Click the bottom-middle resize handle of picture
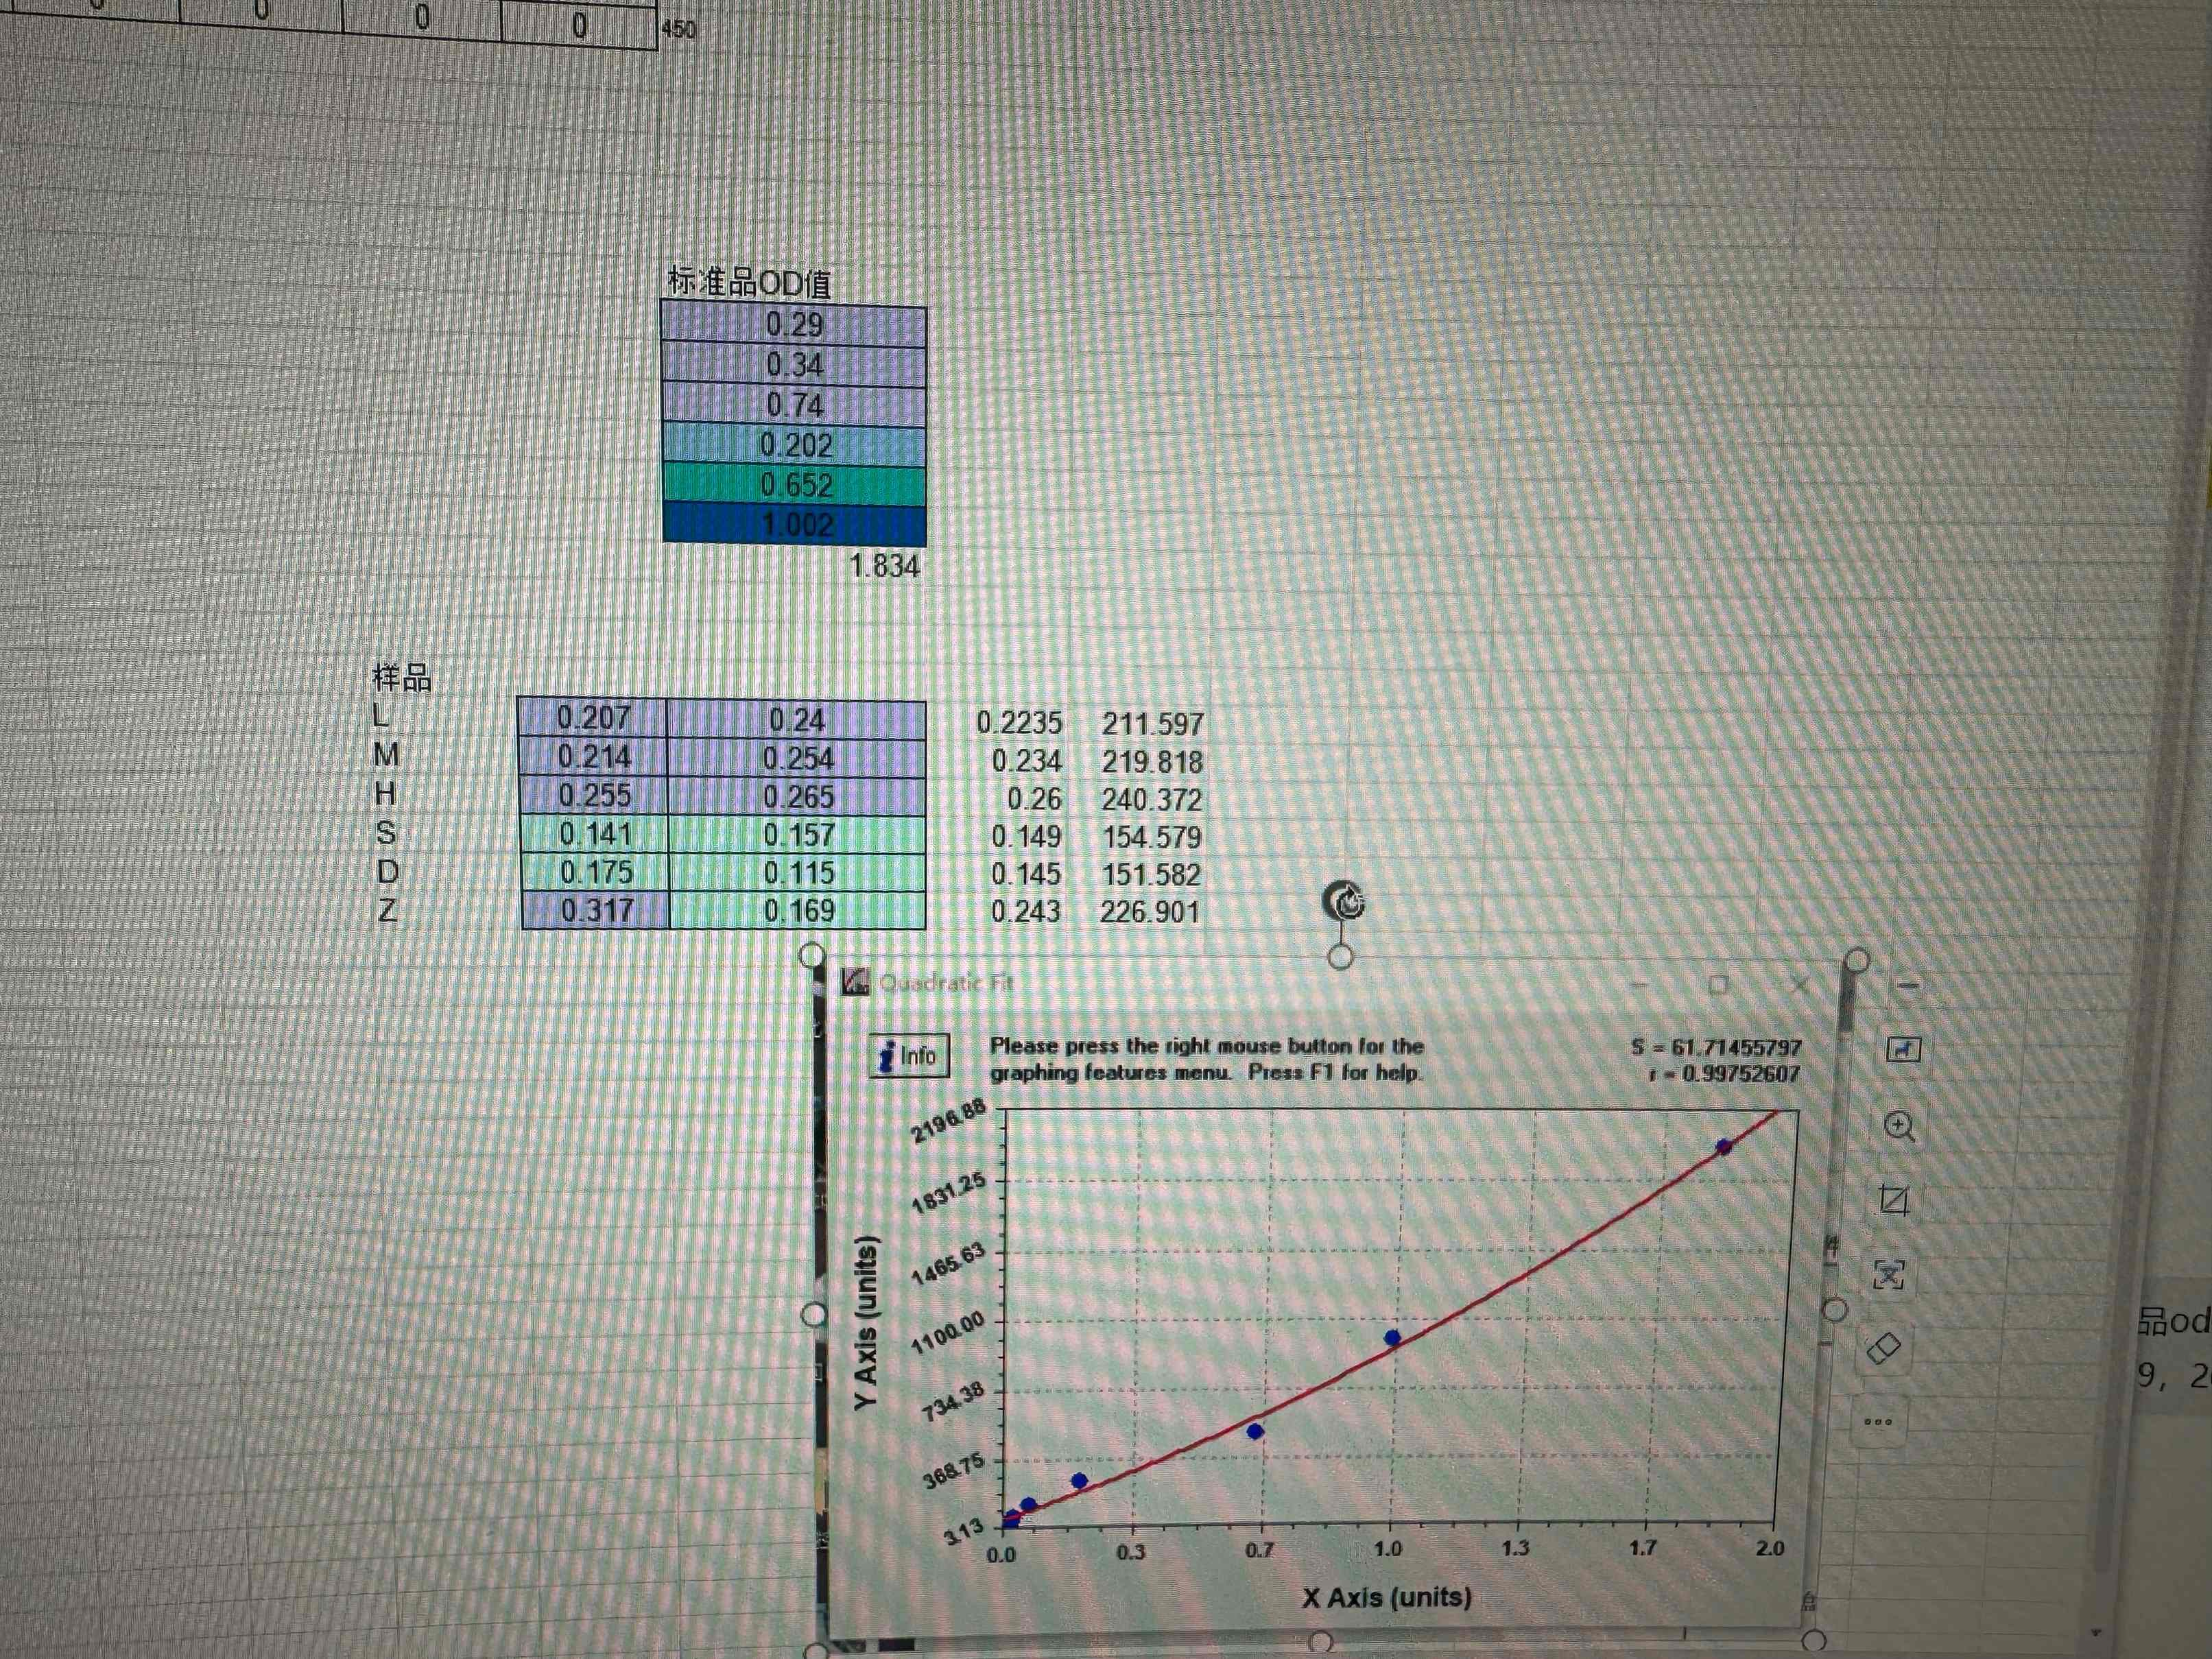Screen dimensions: 2212x1659 1320,1642
